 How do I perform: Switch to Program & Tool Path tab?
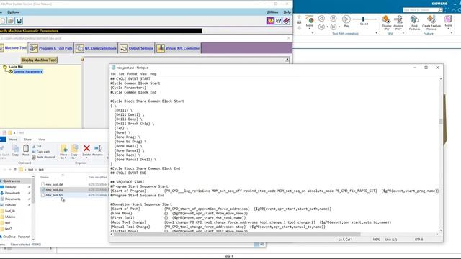coord(51,48)
